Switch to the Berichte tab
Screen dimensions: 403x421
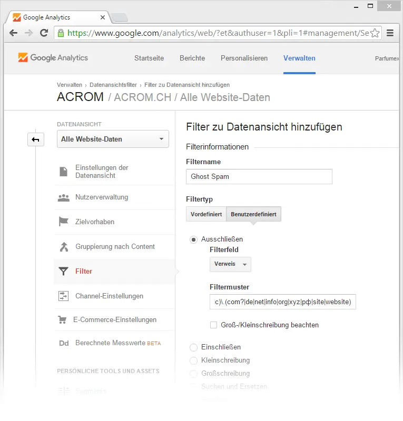192,58
